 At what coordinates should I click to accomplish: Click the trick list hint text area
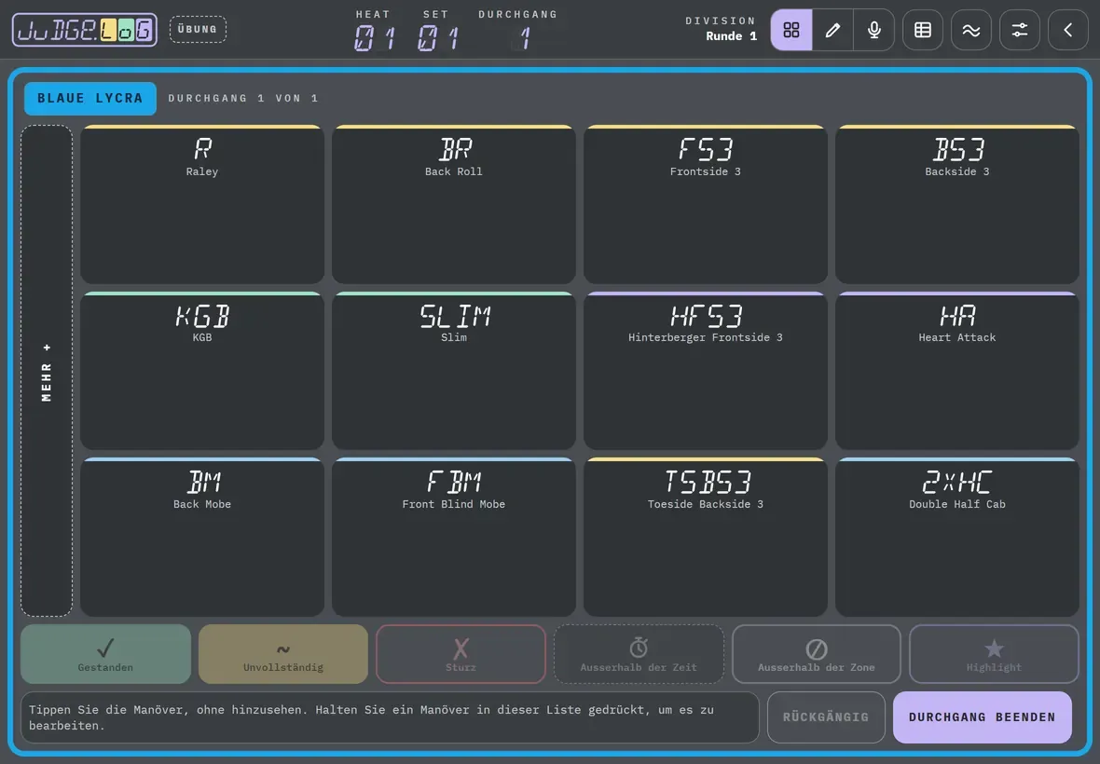point(390,717)
